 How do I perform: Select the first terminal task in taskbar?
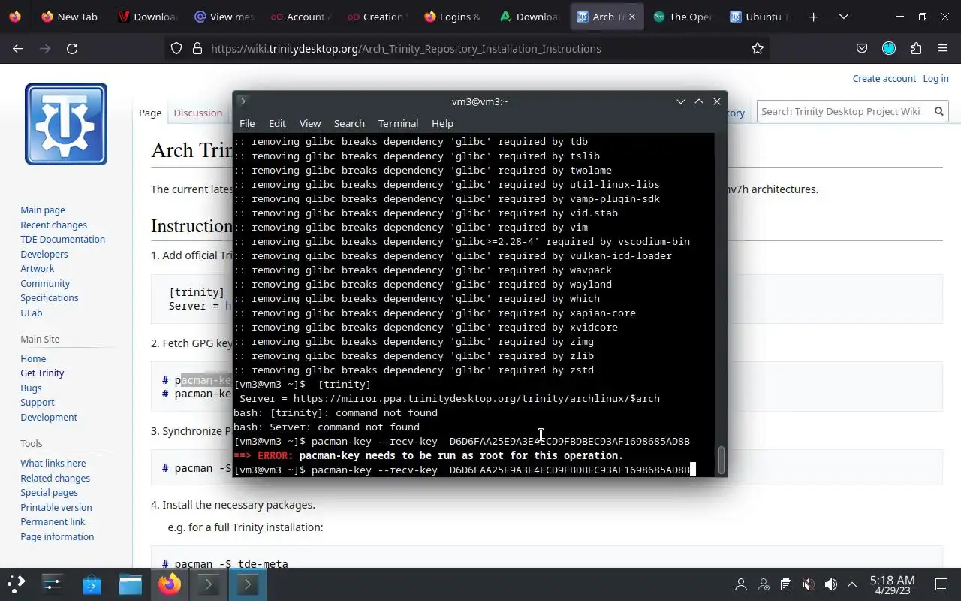(x=209, y=584)
